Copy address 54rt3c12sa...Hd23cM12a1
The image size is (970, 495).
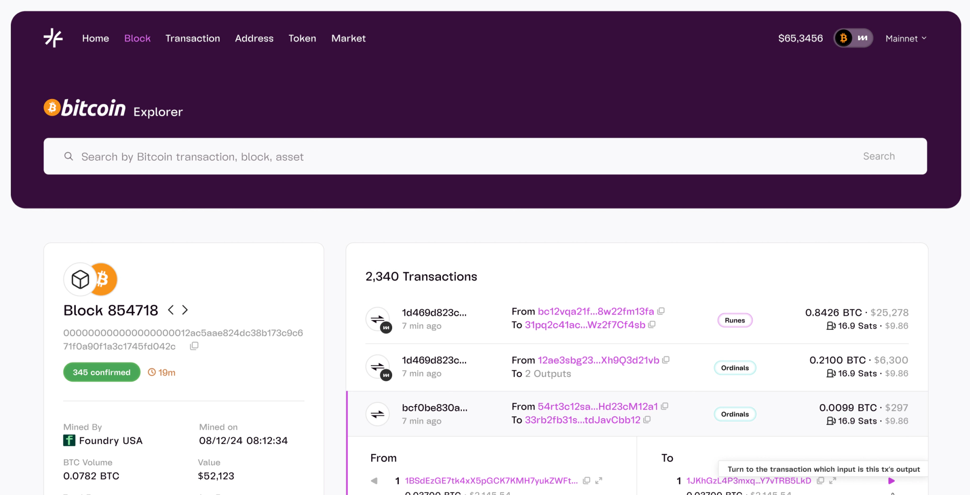(x=665, y=406)
